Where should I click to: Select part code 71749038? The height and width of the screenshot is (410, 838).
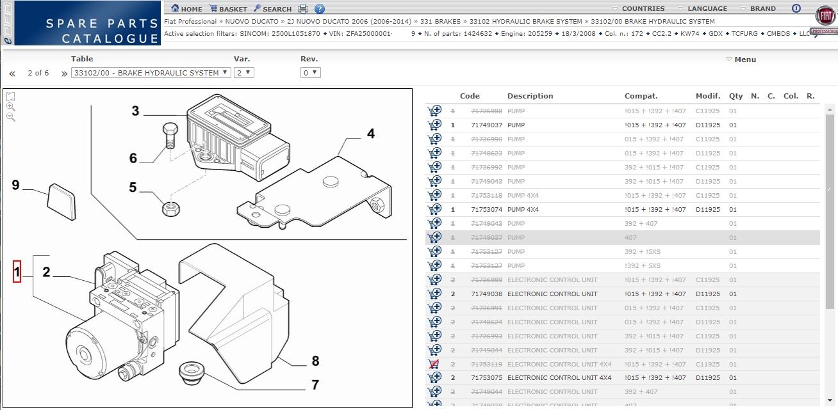click(487, 294)
